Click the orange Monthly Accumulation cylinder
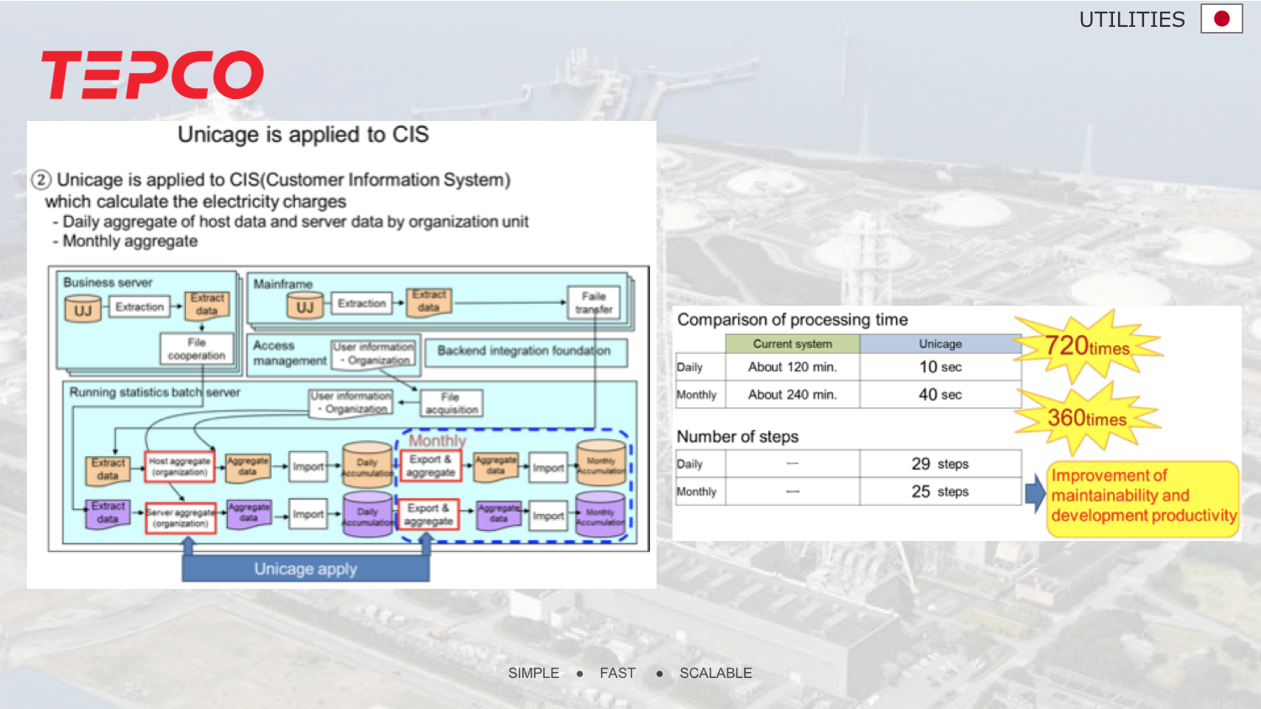 pyautogui.click(x=600, y=464)
